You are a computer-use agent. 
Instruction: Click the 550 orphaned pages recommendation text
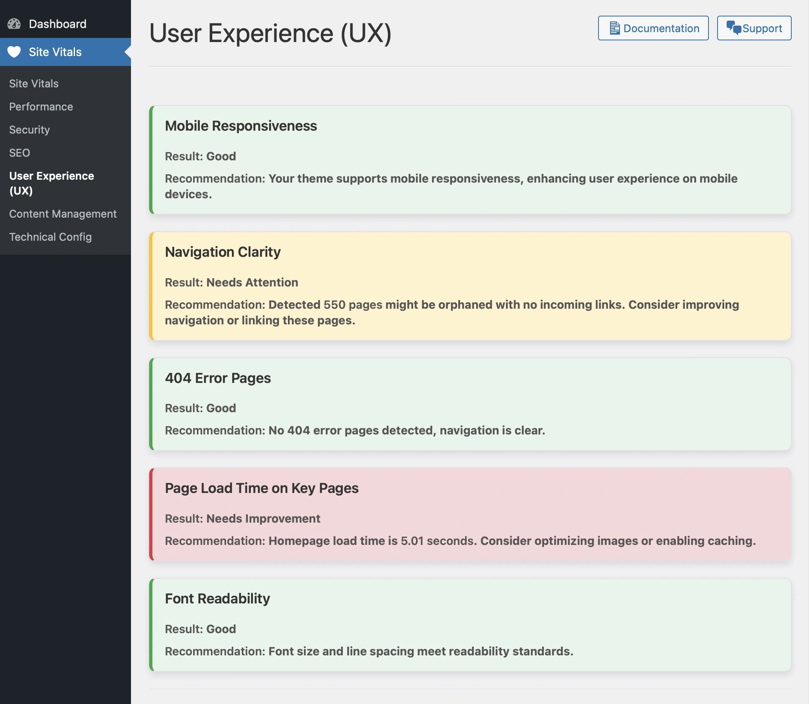[x=452, y=312]
